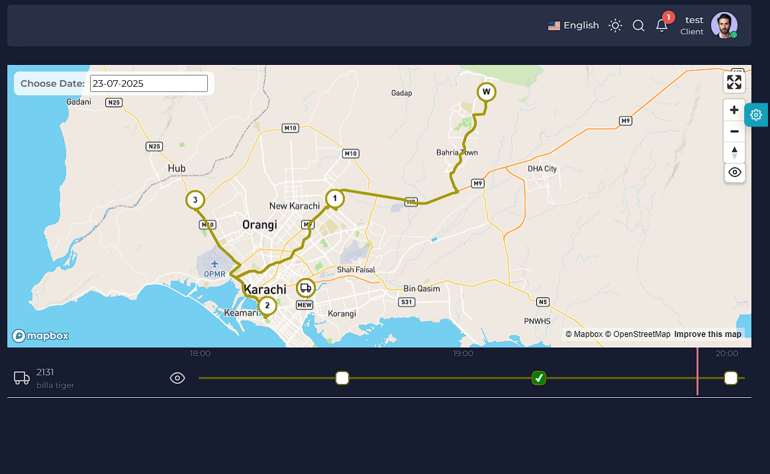Toggle light theme sun icon

615,26
